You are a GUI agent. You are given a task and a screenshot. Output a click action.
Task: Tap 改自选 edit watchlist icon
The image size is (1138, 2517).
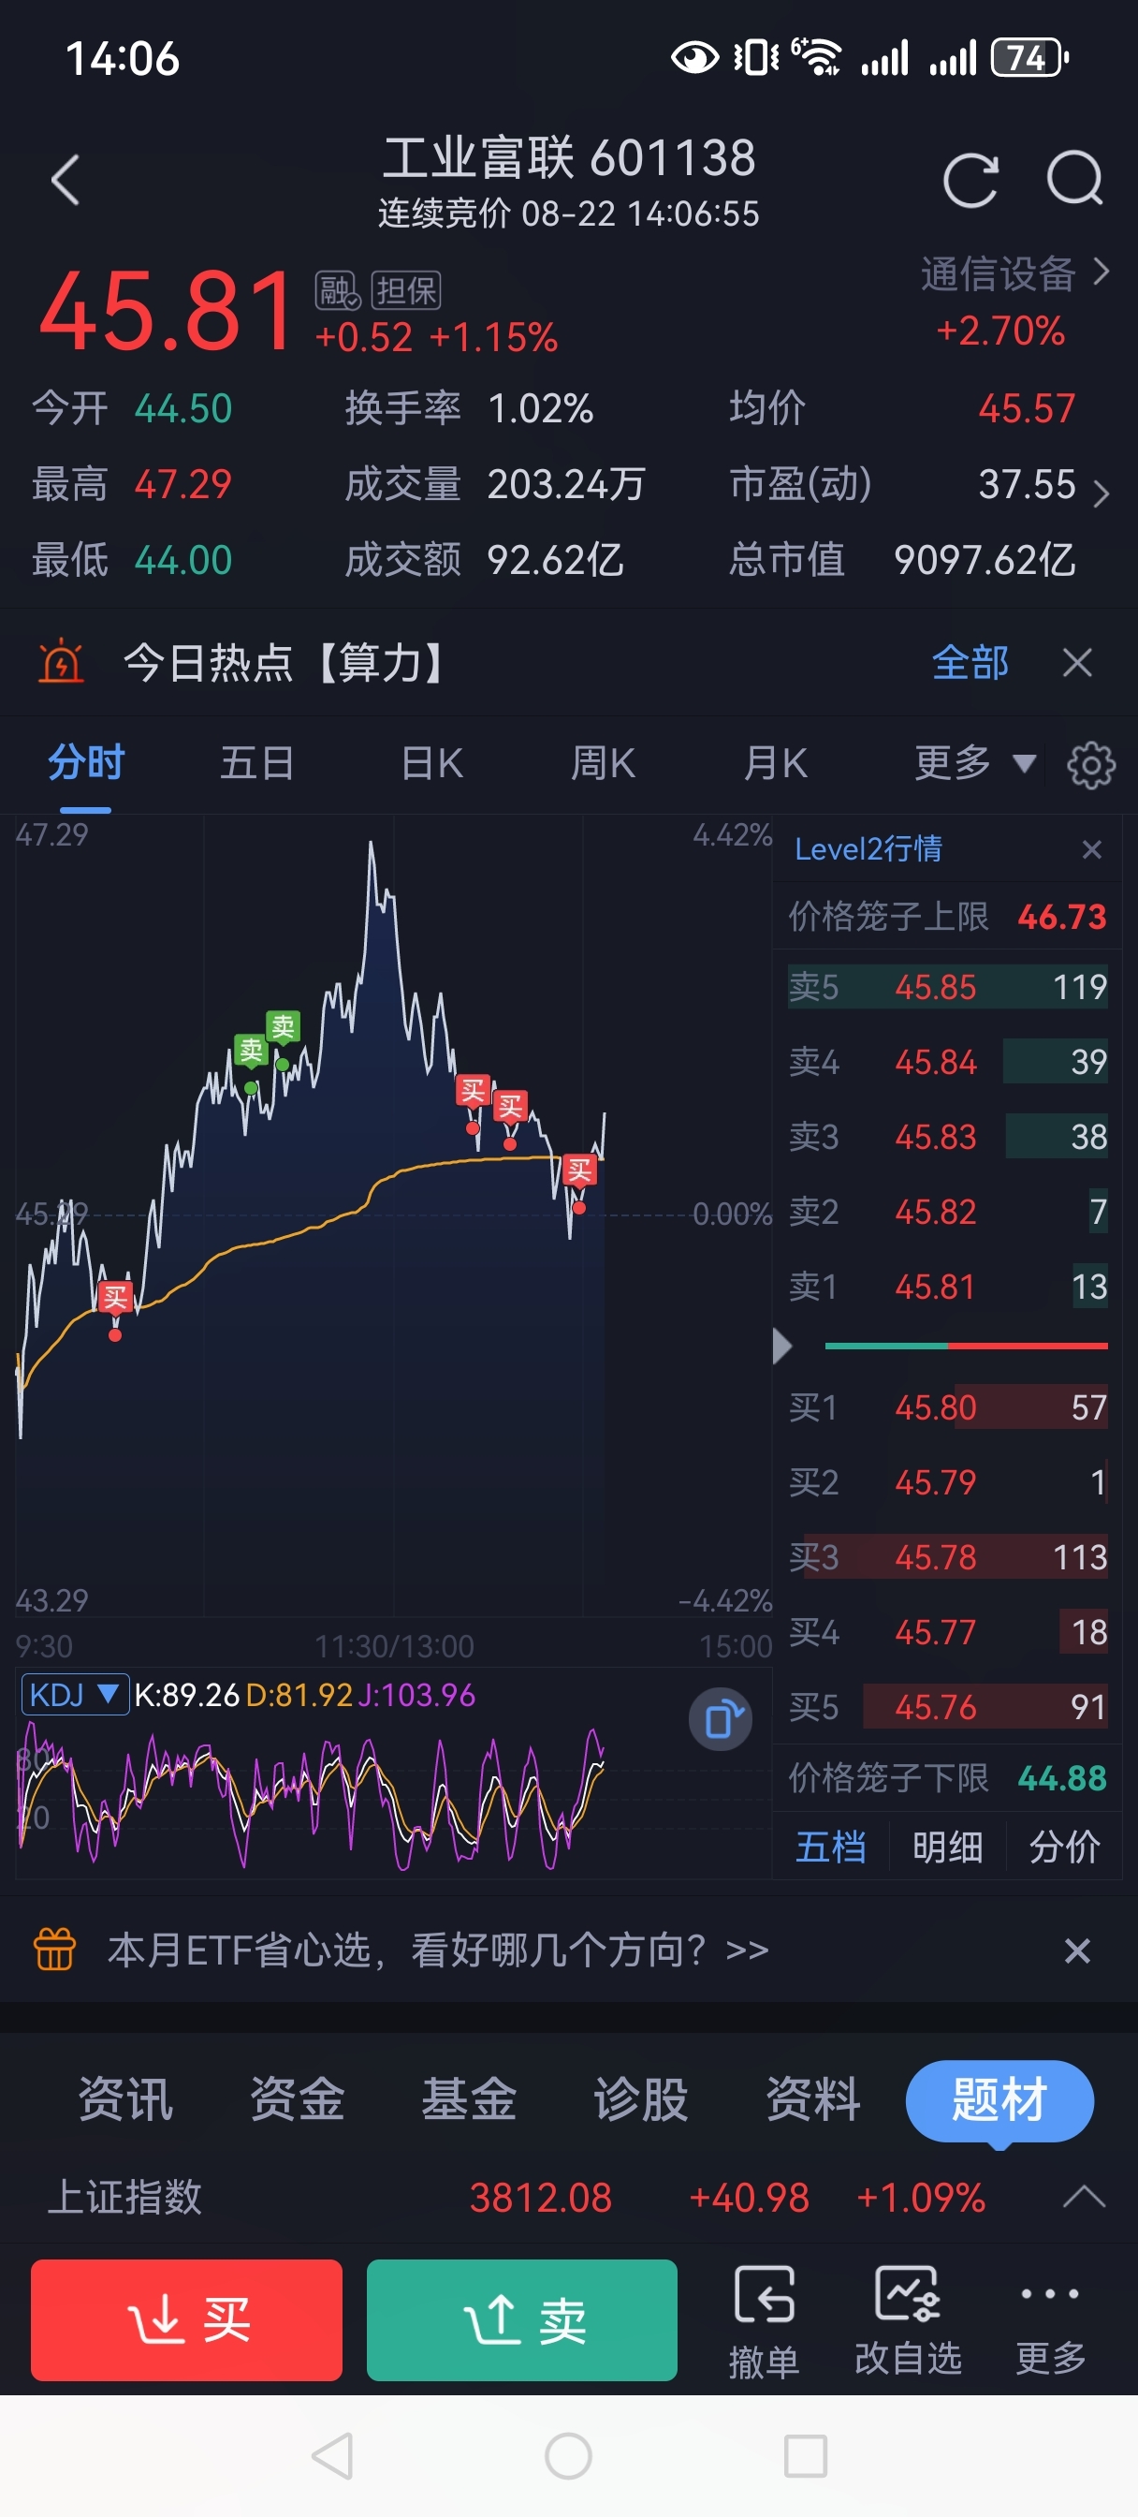tap(908, 2319)
